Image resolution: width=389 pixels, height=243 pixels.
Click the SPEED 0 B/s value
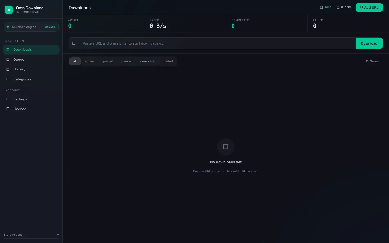coord(158,26)
